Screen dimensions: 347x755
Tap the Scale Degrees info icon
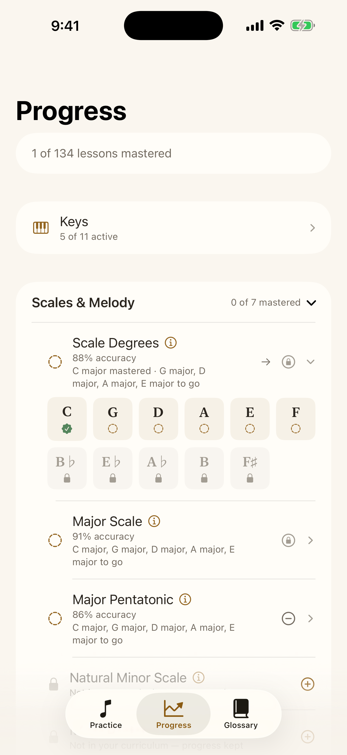pyautogui.click(x=171, y=343)
